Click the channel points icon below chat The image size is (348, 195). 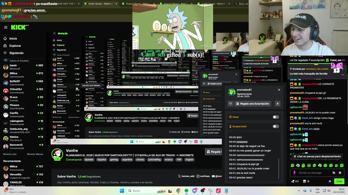tap(295, 181)
